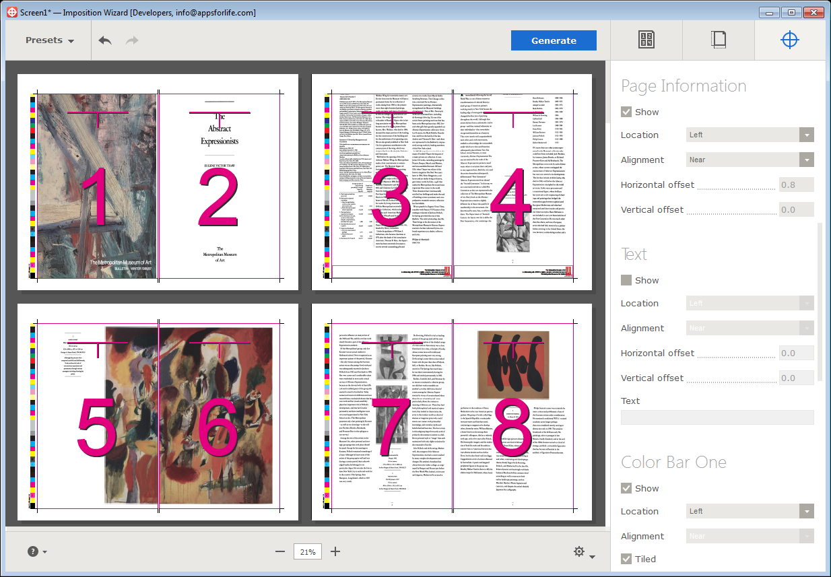Enable Show checkbox under Text section
831x577 pixels.
pos(626,281)
